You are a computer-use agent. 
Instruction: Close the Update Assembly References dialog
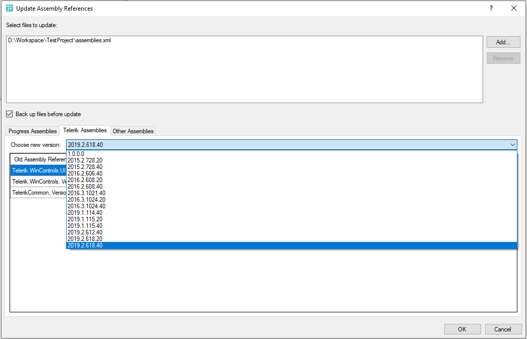tap(513, 9)
